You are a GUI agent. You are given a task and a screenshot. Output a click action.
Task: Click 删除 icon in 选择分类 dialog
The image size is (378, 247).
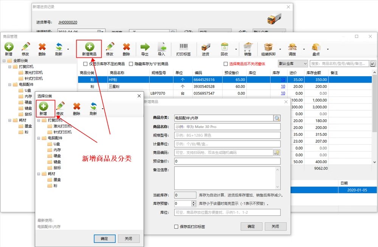point(77,106)
